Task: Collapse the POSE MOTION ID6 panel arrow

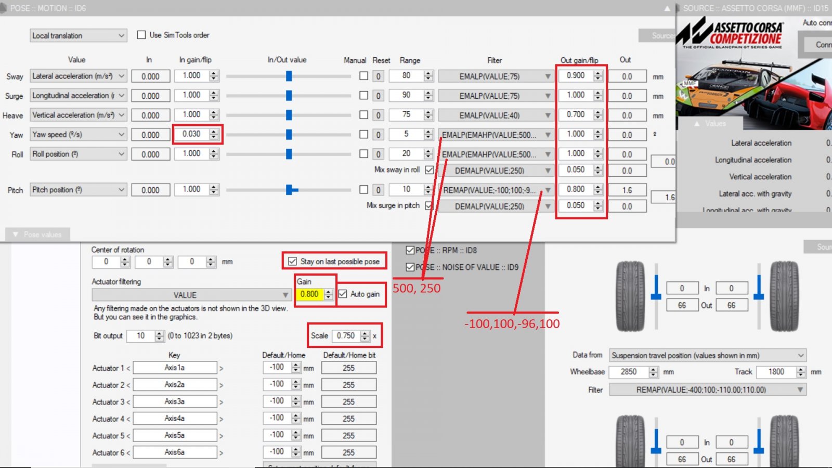Action: [x=667, y=8]
